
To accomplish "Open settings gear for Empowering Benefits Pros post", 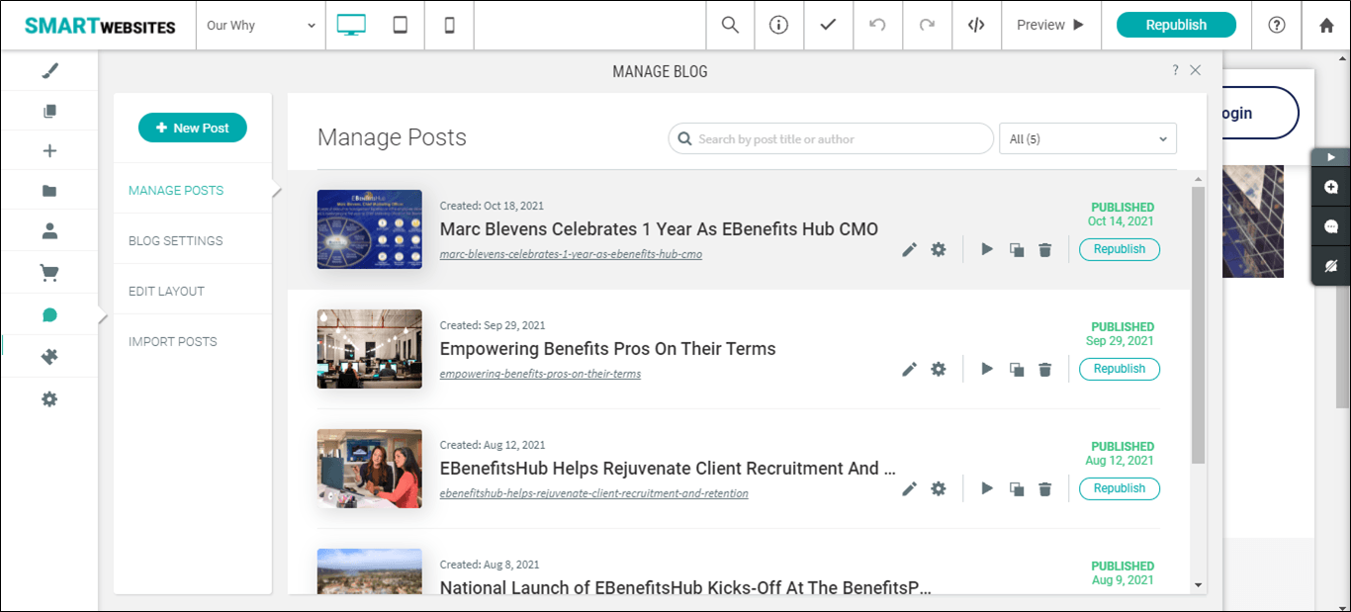I will coord(939,369).
